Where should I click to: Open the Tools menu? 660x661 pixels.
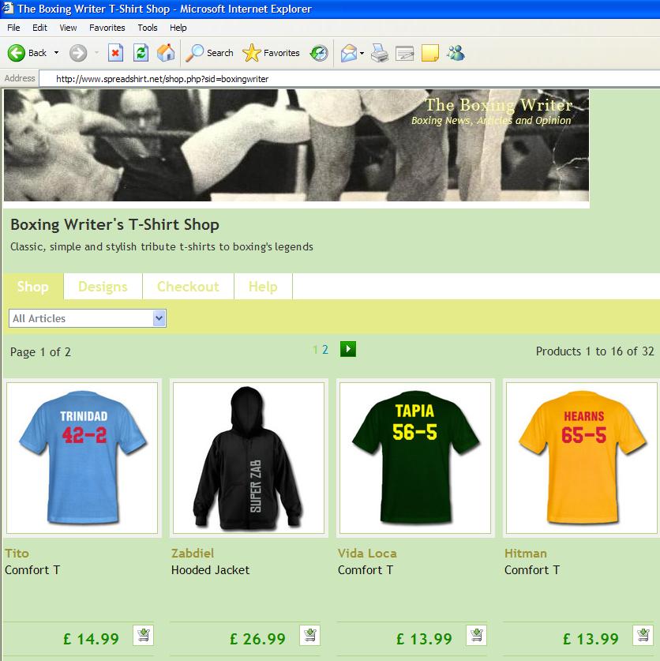point(146,27)
